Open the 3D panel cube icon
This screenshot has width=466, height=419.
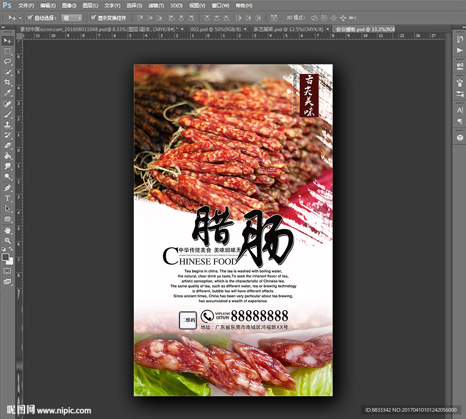(x=460, y=137)
